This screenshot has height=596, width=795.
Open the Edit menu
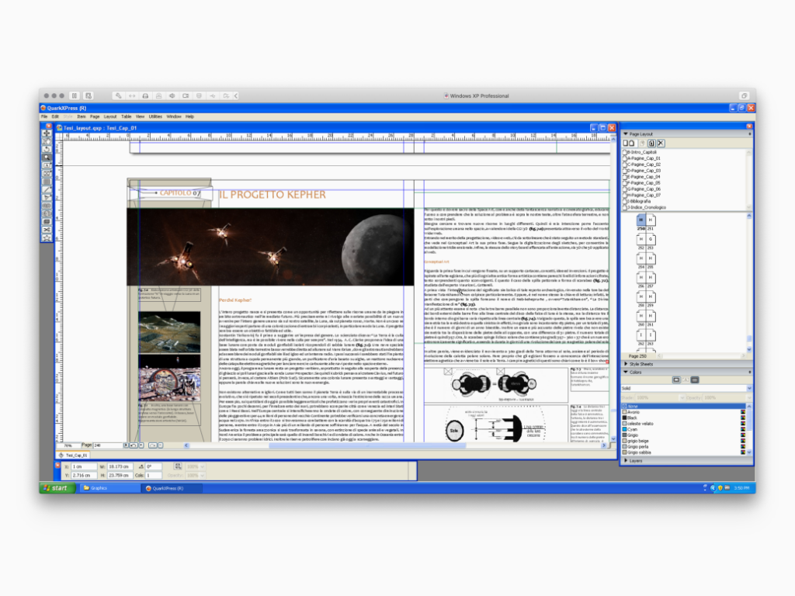click(55, 117)
